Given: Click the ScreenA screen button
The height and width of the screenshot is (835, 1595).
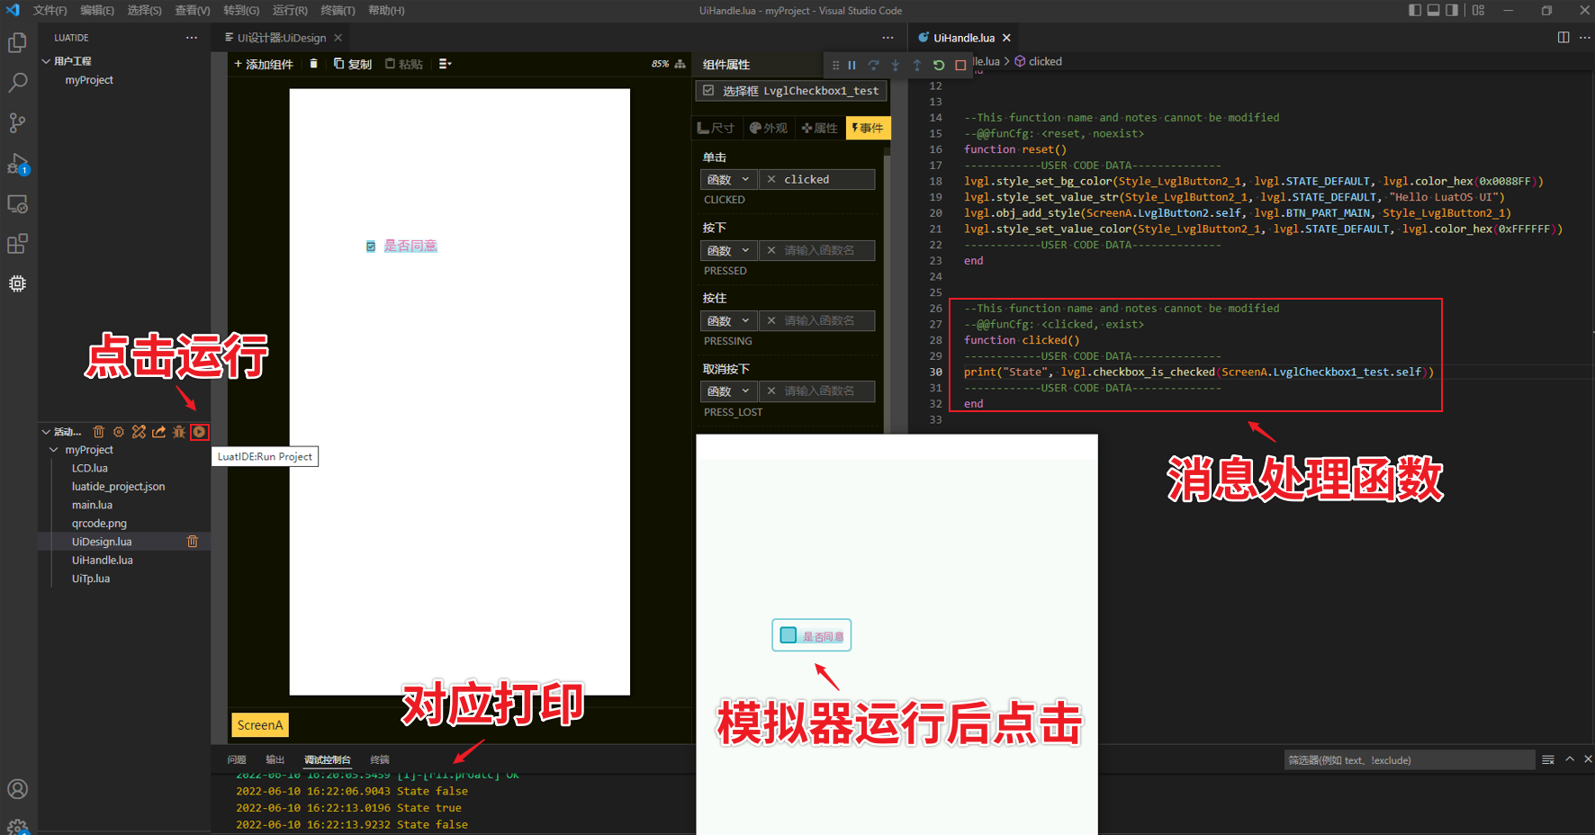Looking at the screenshot, I should [x=260, y=725].
